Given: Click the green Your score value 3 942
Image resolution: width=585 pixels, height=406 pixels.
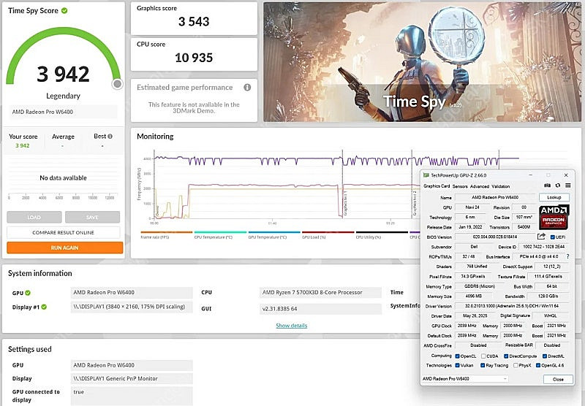Looking at the screenshot, I should (23, 145).
